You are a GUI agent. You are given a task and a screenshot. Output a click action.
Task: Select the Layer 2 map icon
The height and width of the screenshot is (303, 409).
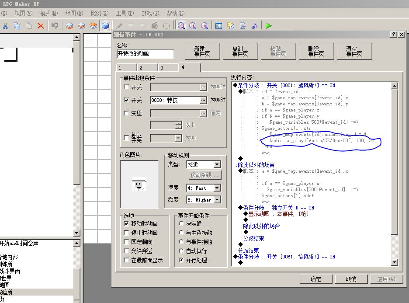81,25
